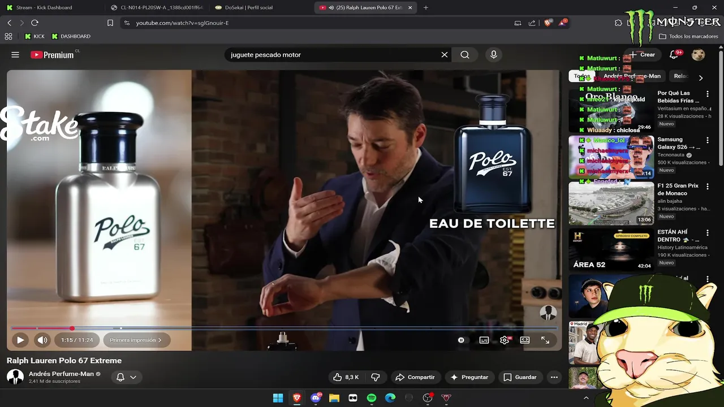Open player settings gear
Viewport: 724px width, 407px height.
[505, 340]
